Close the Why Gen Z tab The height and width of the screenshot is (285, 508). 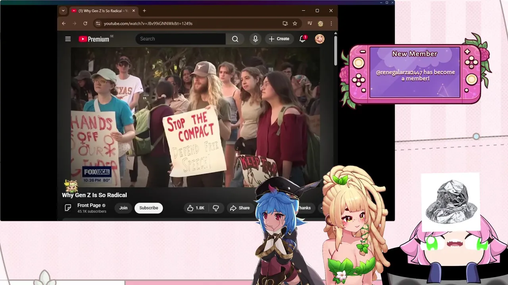[x=133, y=11]
